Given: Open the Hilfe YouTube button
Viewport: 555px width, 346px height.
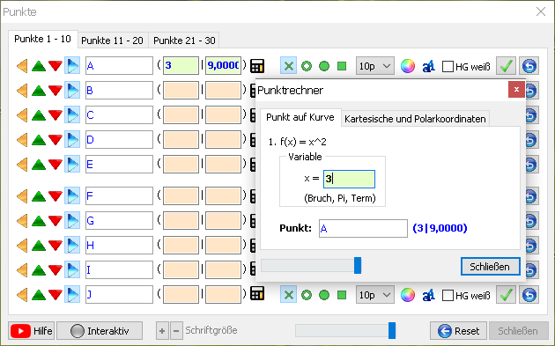Looking at the screenshot, I should tap(32, 331).
